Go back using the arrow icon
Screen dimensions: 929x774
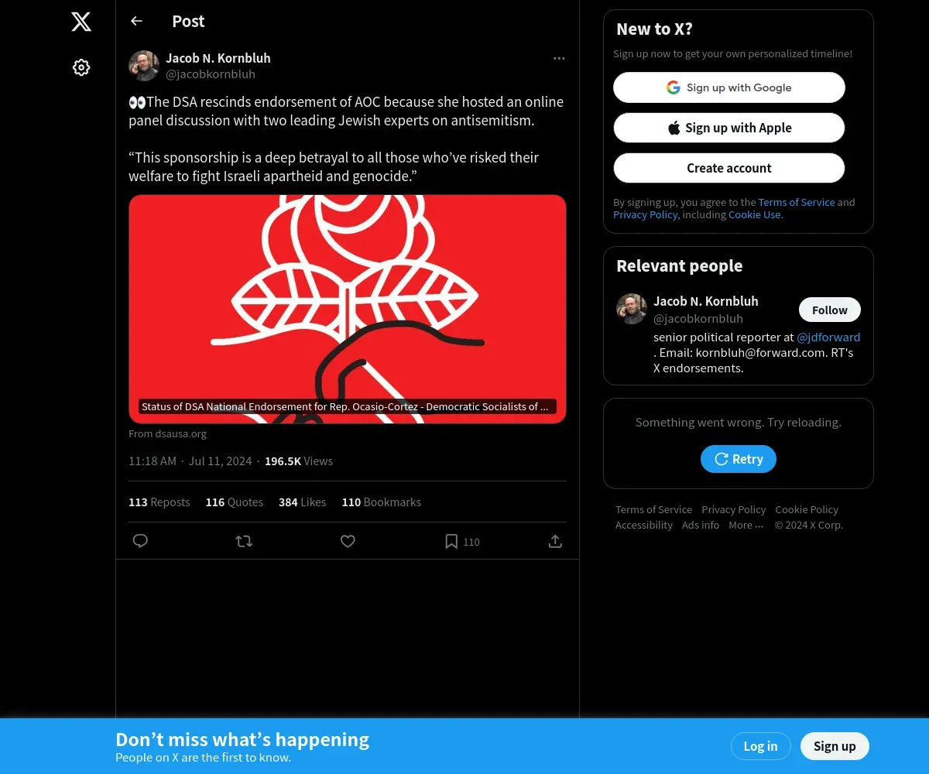click(x=136, y=21)
